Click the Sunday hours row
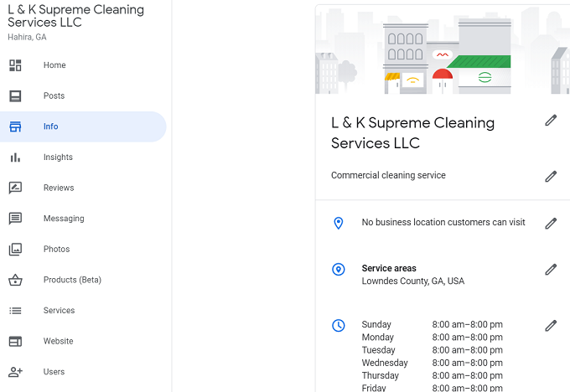Image resolution: width=570 pixels, height=392 pixels. (432, 325)
